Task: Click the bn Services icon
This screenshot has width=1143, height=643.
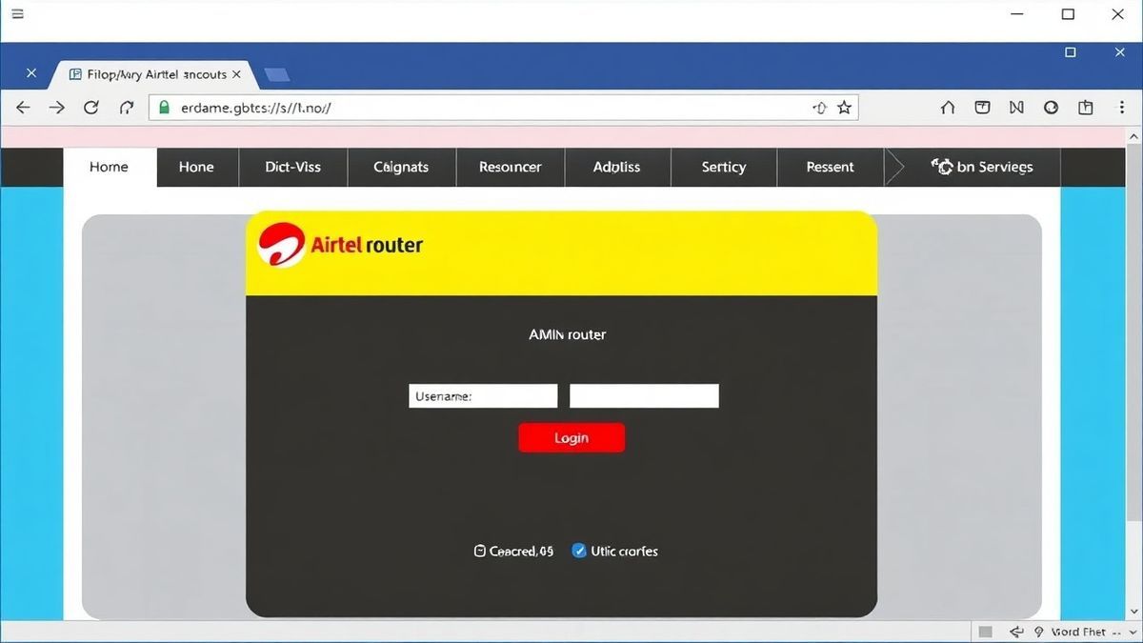Action: (942, 167)
